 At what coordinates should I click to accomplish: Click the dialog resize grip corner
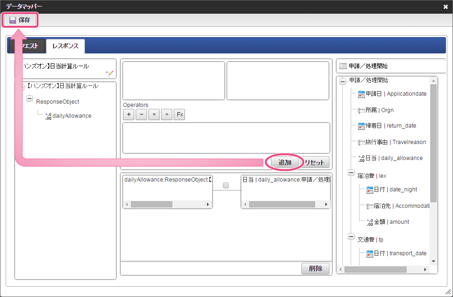click(448, 292)
